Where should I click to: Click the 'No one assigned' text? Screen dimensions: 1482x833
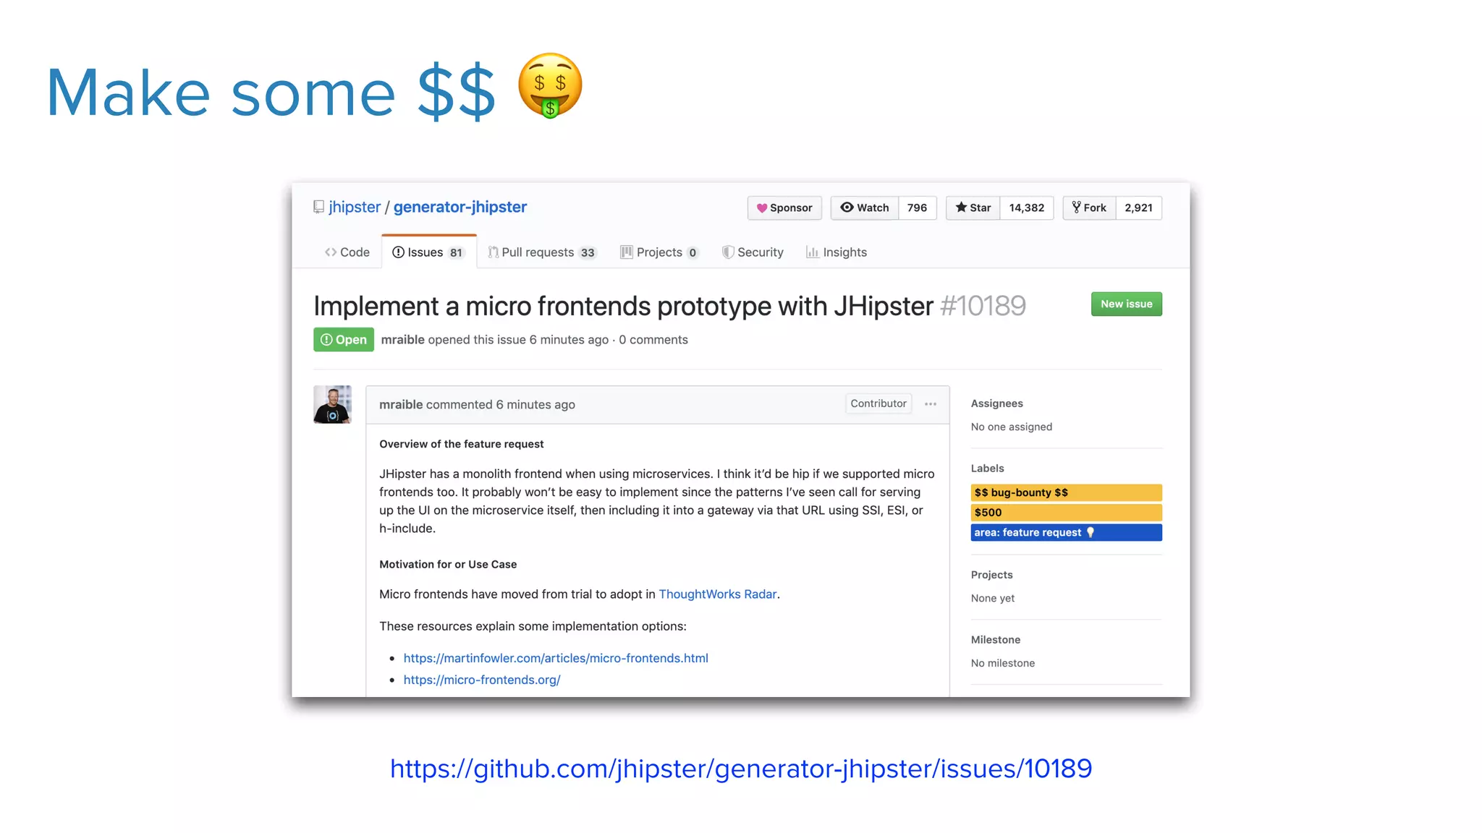(x=1012, y=427)
